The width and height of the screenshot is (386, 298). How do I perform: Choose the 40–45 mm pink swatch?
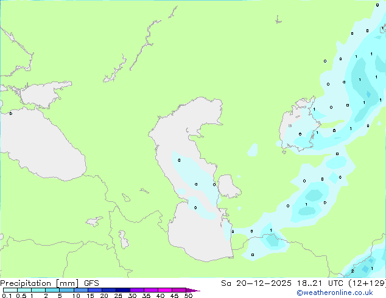coord(165,290)
